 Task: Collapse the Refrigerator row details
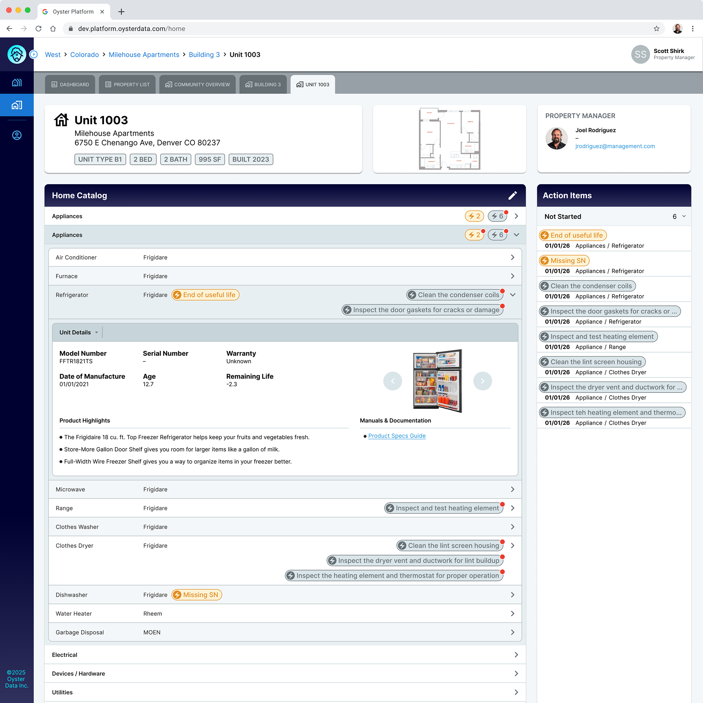(513, 295)
